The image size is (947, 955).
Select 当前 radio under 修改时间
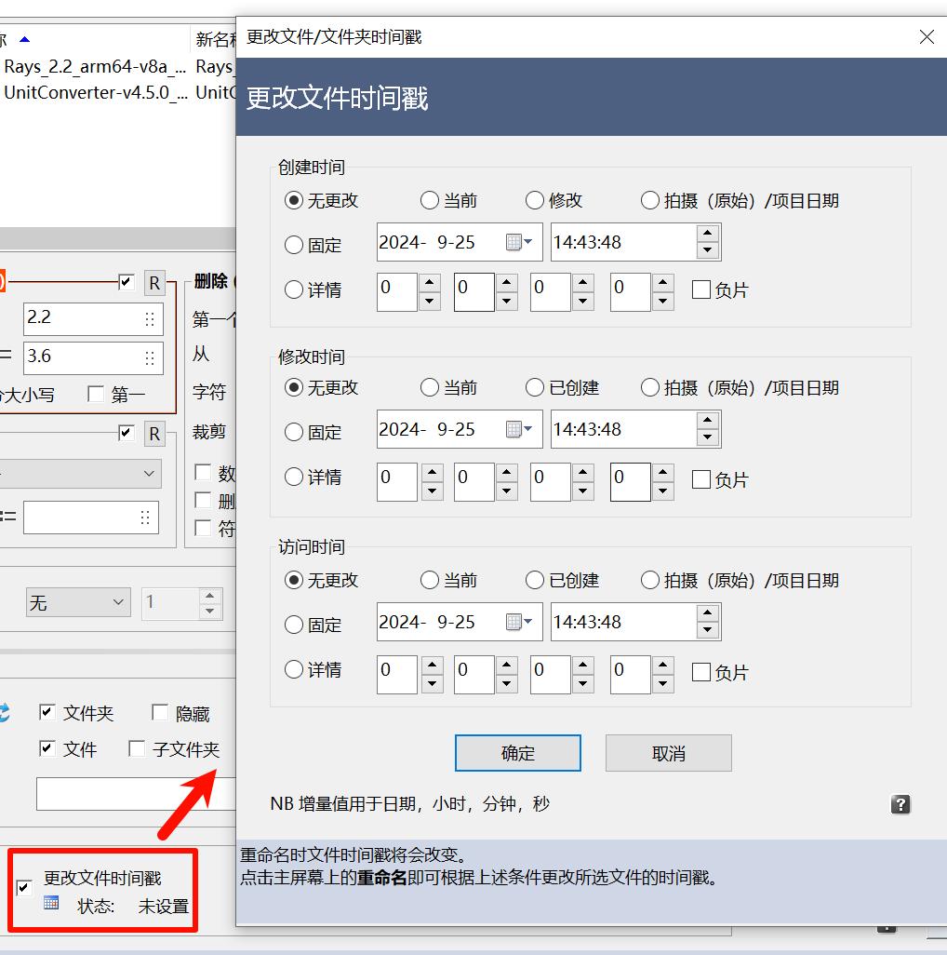point(430,387)
